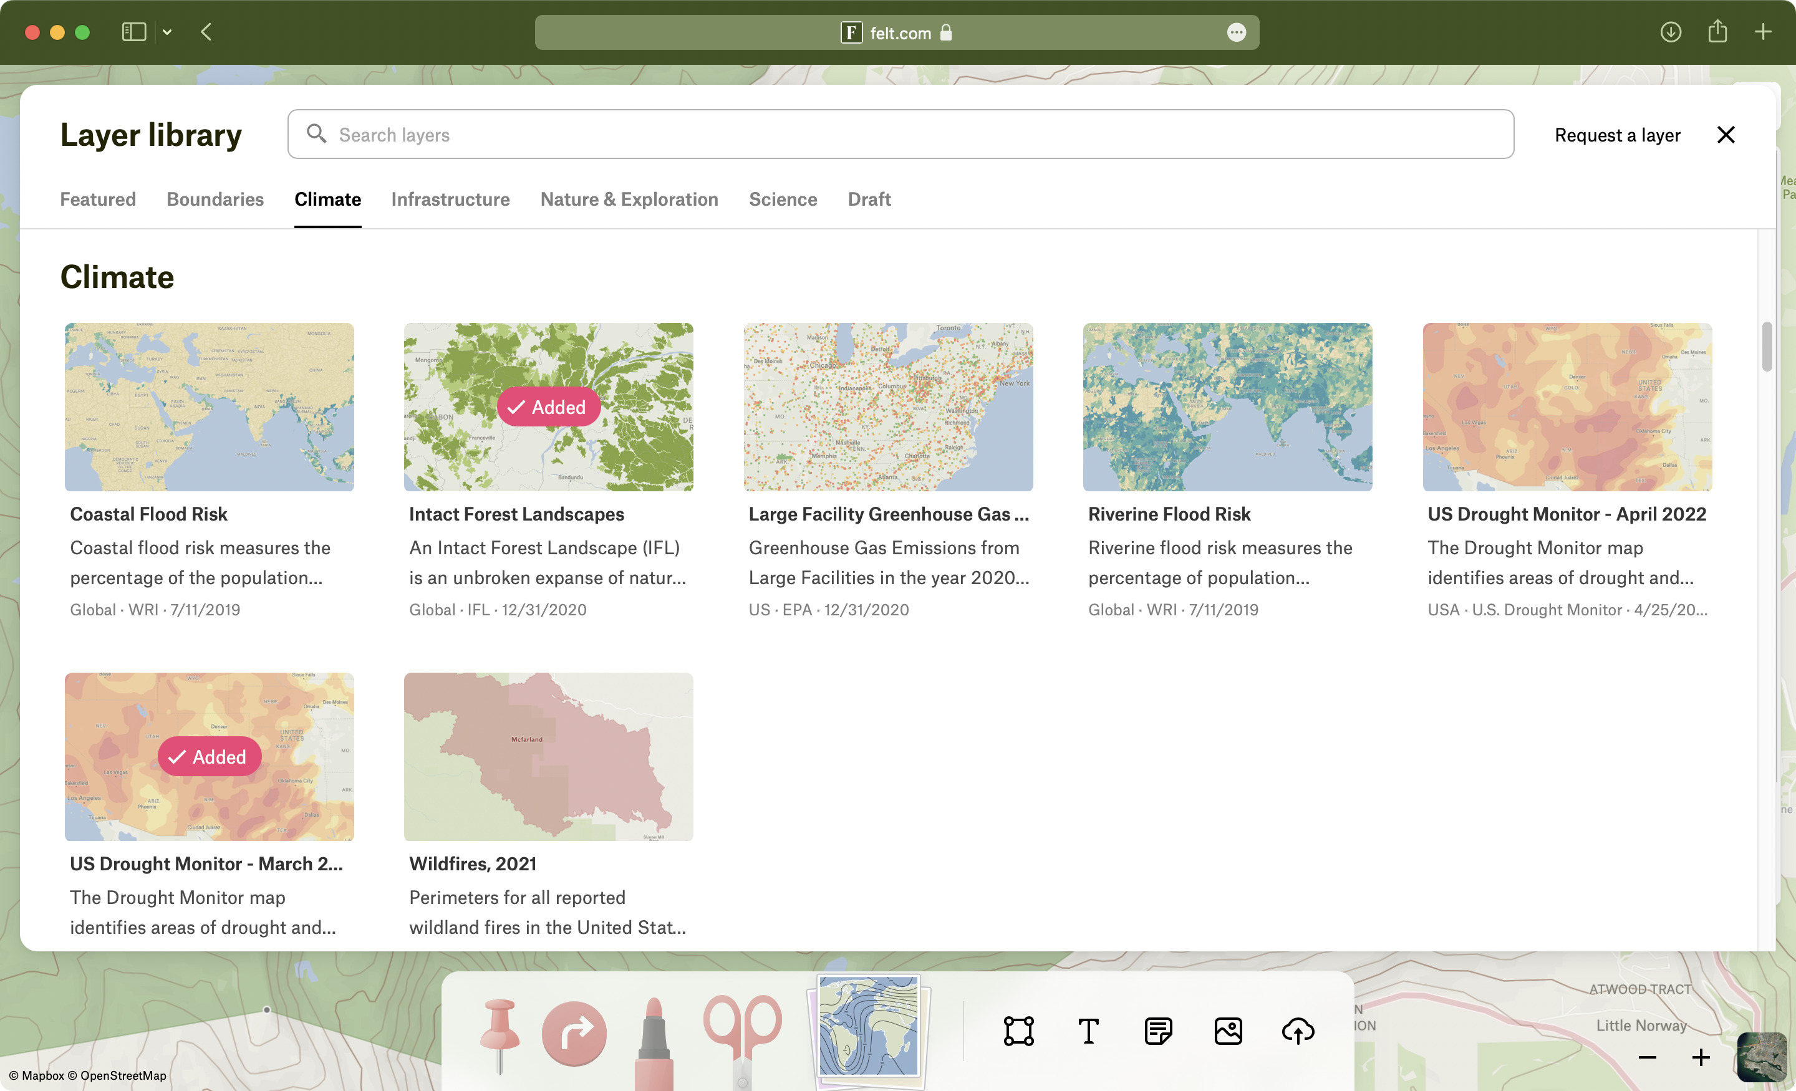
Task: Select the route arrow tool
Action: pyautogui.click(x=574, y=1032)
